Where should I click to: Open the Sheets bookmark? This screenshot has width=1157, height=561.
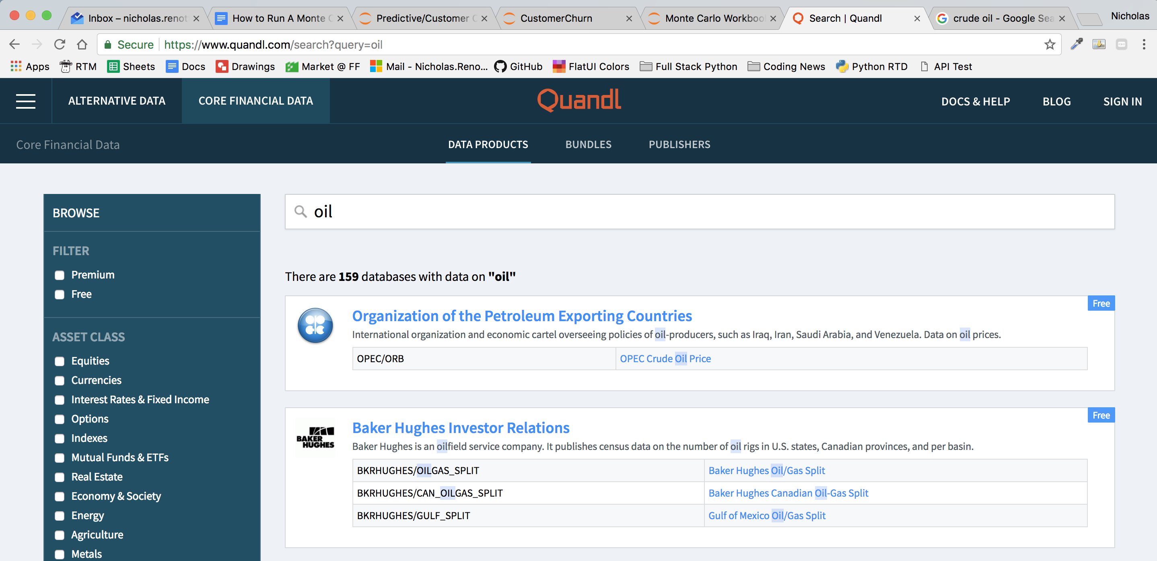coord(131,66)
